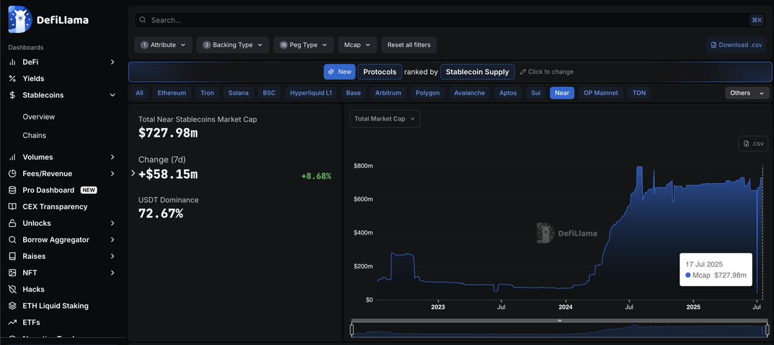This screenshot has height=345, width=774.
Task: Click the ⌘K shortcut badge
Action: click(x=757, y=20)
